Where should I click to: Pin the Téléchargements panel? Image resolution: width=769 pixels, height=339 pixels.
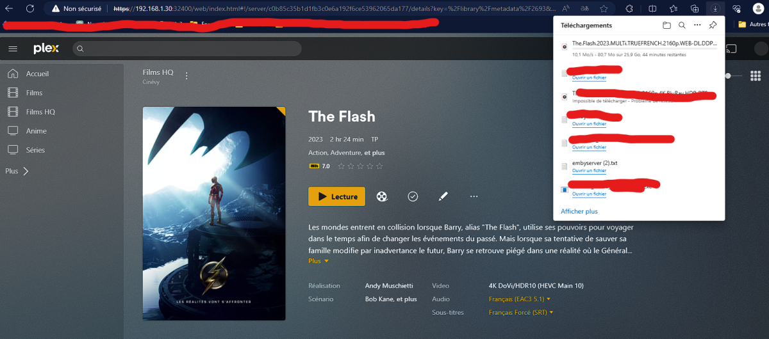click(713, 26)
